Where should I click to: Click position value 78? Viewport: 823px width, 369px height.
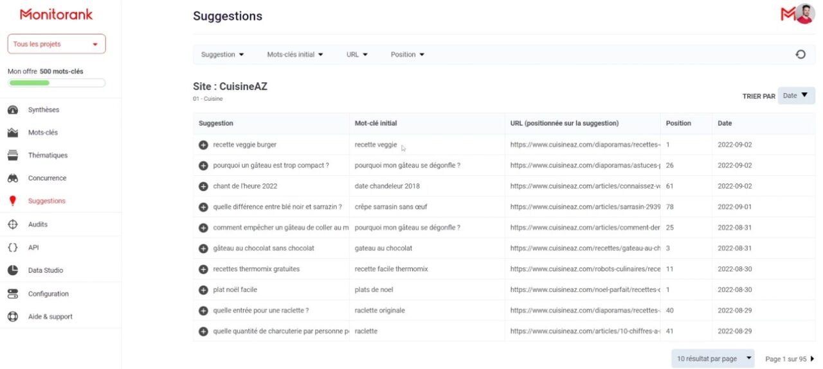point(670,207)
